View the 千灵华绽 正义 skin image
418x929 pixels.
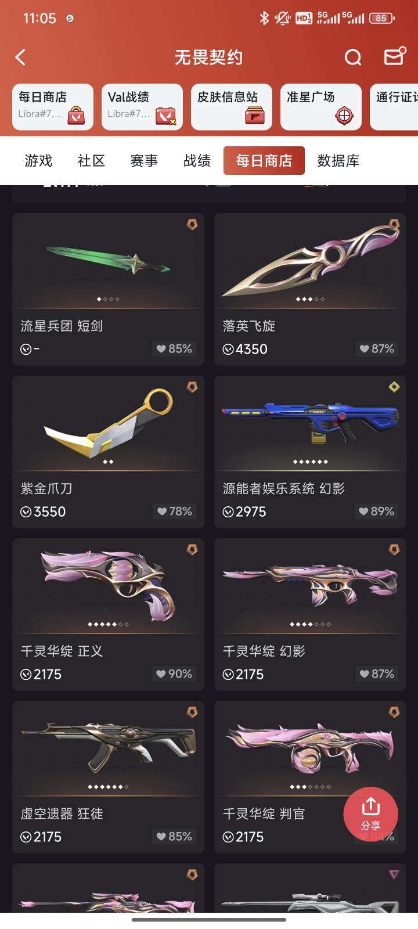point(108,586)
